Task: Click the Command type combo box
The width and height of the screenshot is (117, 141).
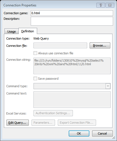Action: pos(72,86)
